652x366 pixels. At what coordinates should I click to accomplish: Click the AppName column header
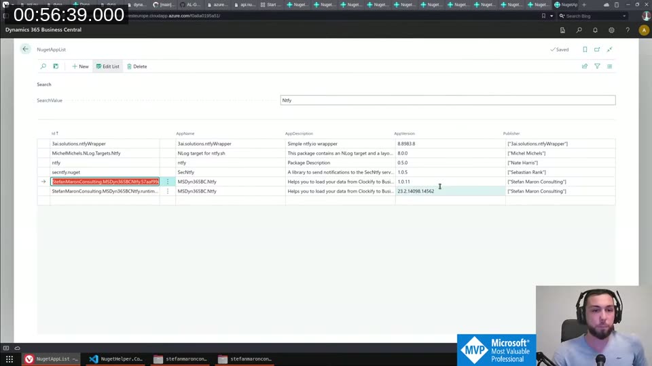pos(185,134)
